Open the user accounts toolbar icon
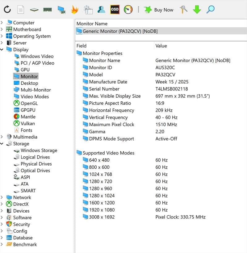Viewport: 247px width, 253px height. pyautogui.click(x=101, y=10)
